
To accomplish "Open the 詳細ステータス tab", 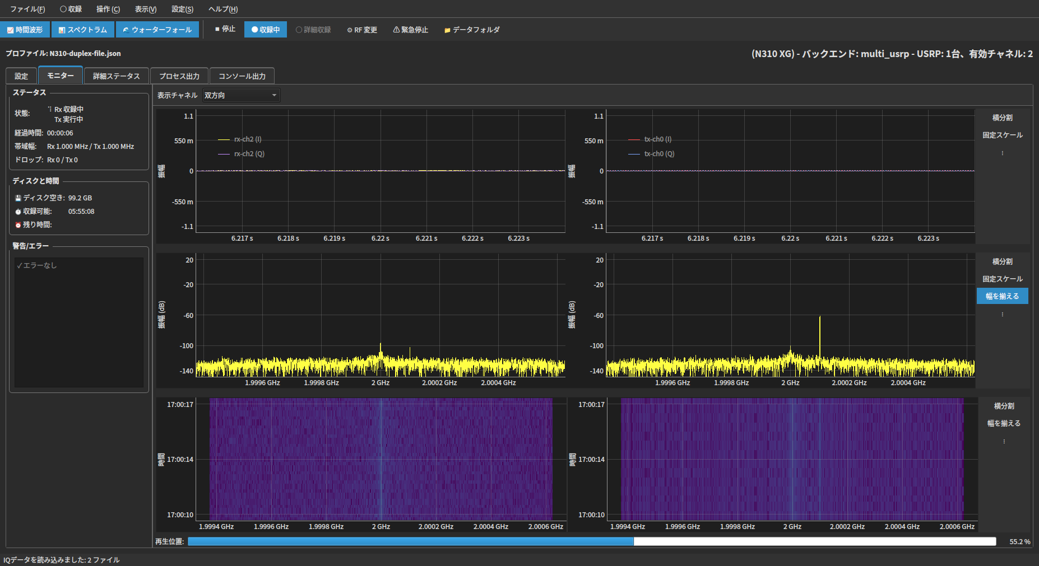I will 117,76.
